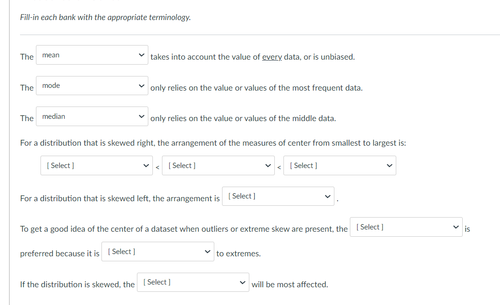The image size is (500, 305).
Task: Open the skewed-left arrangement Select dropdown
Action: pyautogui.click(x=278, y=196)
